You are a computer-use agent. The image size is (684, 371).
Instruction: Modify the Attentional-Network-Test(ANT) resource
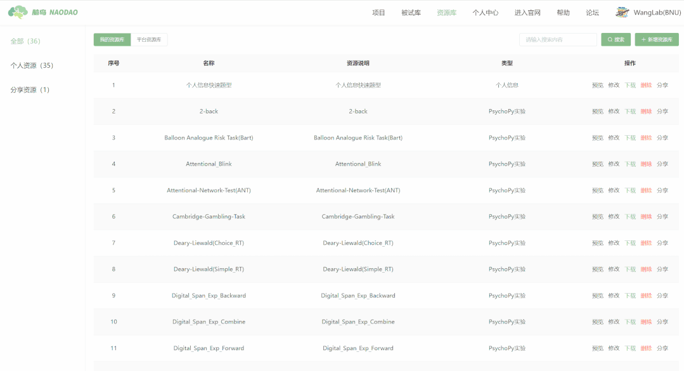click(614, 190)
